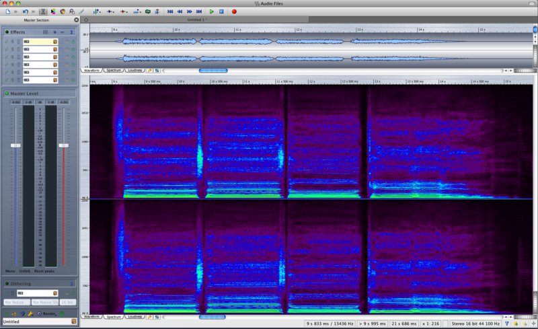This screenshot has width=538, height=329.
Task: Go to the start of the file
Action: click(x=170, y=11)
